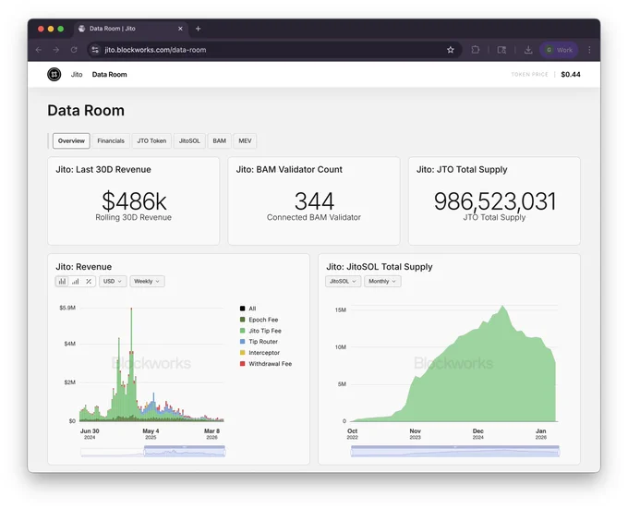The height and width of the screenshot is (509, 628).
Task: Click the Blockworks round logo icon
Action: tap(54, 74)
